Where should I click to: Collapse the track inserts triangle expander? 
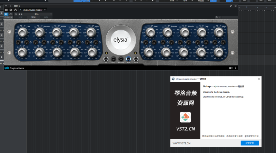pyautogui.click(x=6, y=6)
